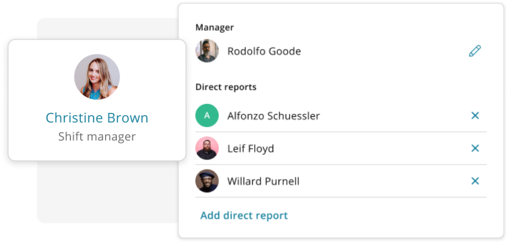Click Add direct report link

click(244, 216)
